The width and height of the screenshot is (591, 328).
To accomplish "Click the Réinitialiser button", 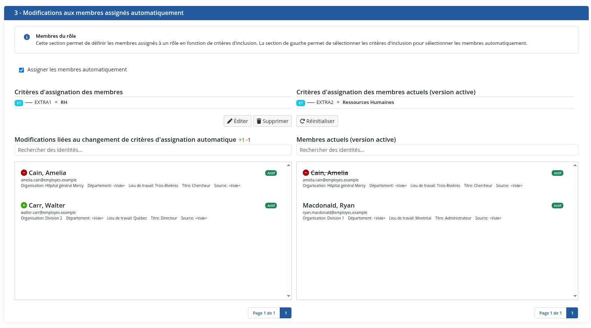I will tap(317, 121).
